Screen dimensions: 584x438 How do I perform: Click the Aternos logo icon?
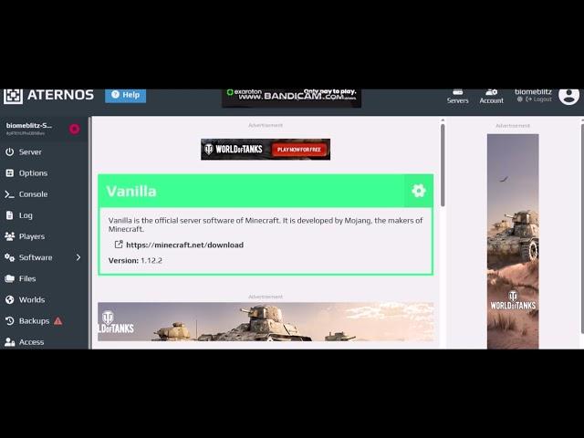click(x=13, y=96)
